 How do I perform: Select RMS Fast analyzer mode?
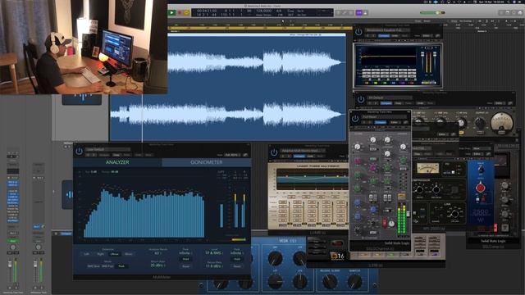pos(107,266)
